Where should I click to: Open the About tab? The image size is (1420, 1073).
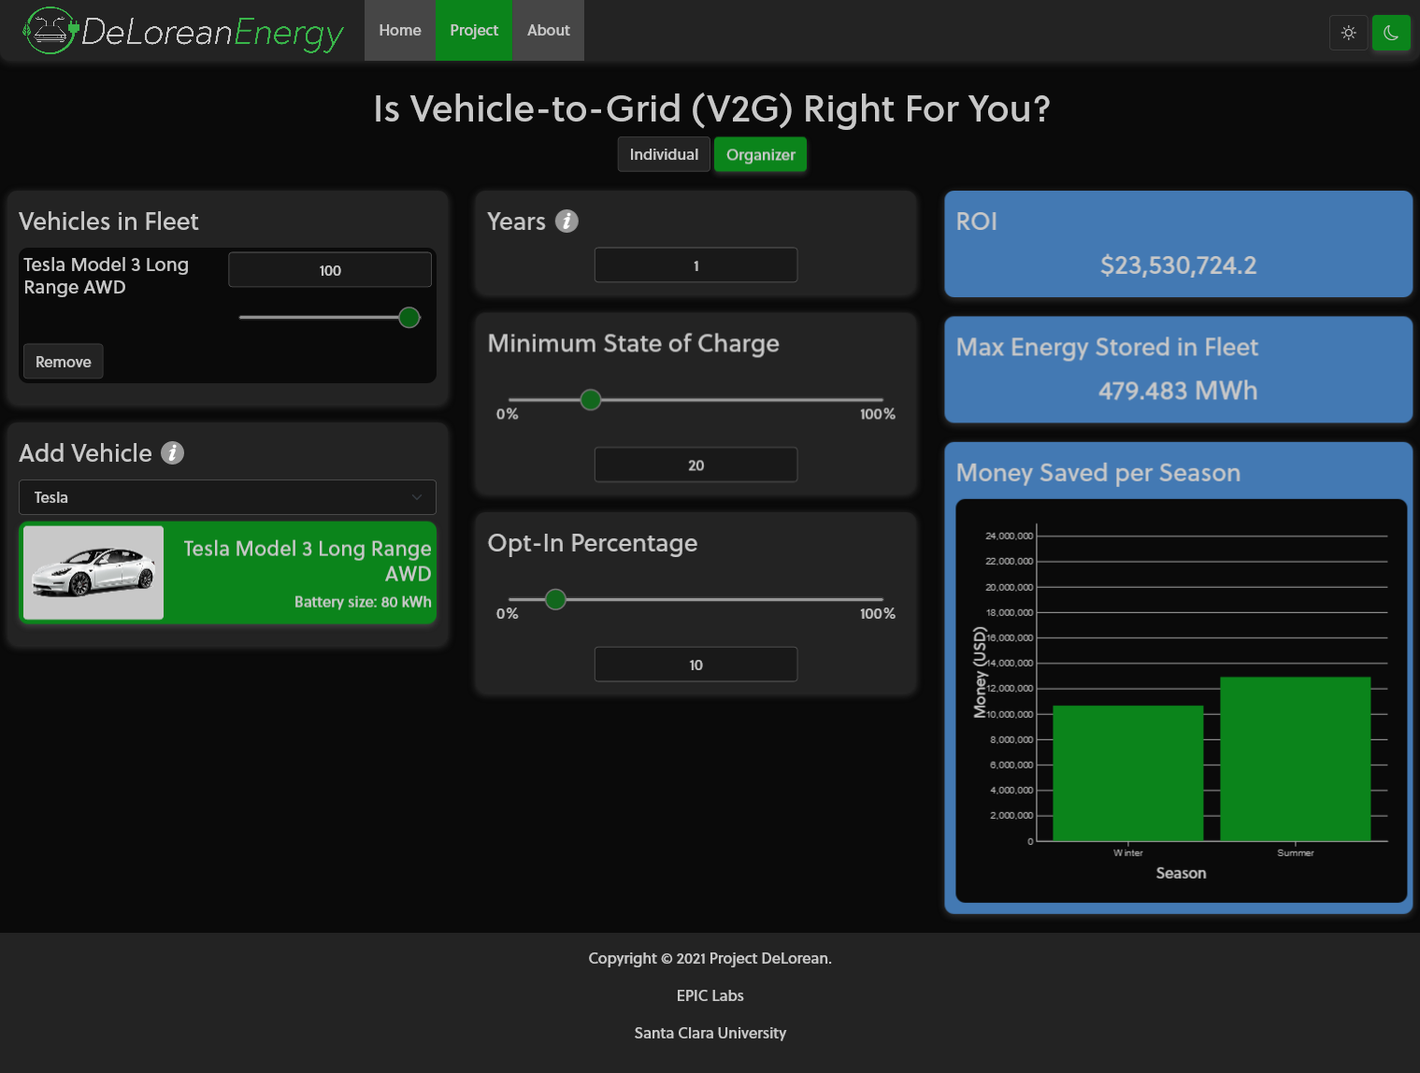click(549, 30)
